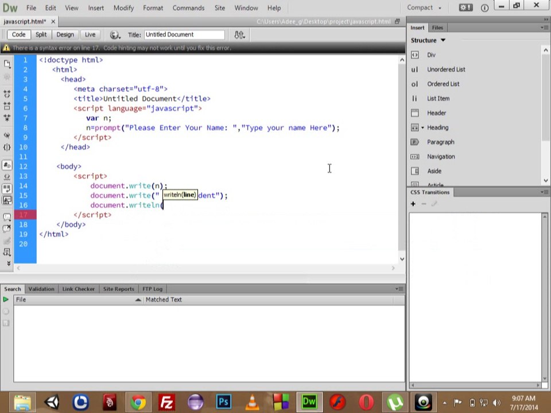551x413 pixels.
Task: Open the CSS Transitions panel options menu
Action: point(544,192)
